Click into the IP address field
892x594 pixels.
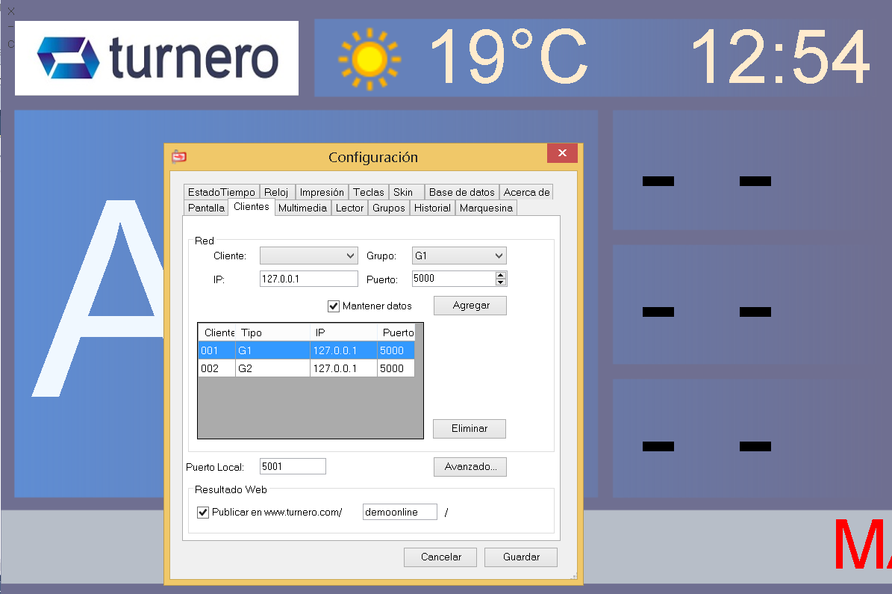(x=308, y=279)
